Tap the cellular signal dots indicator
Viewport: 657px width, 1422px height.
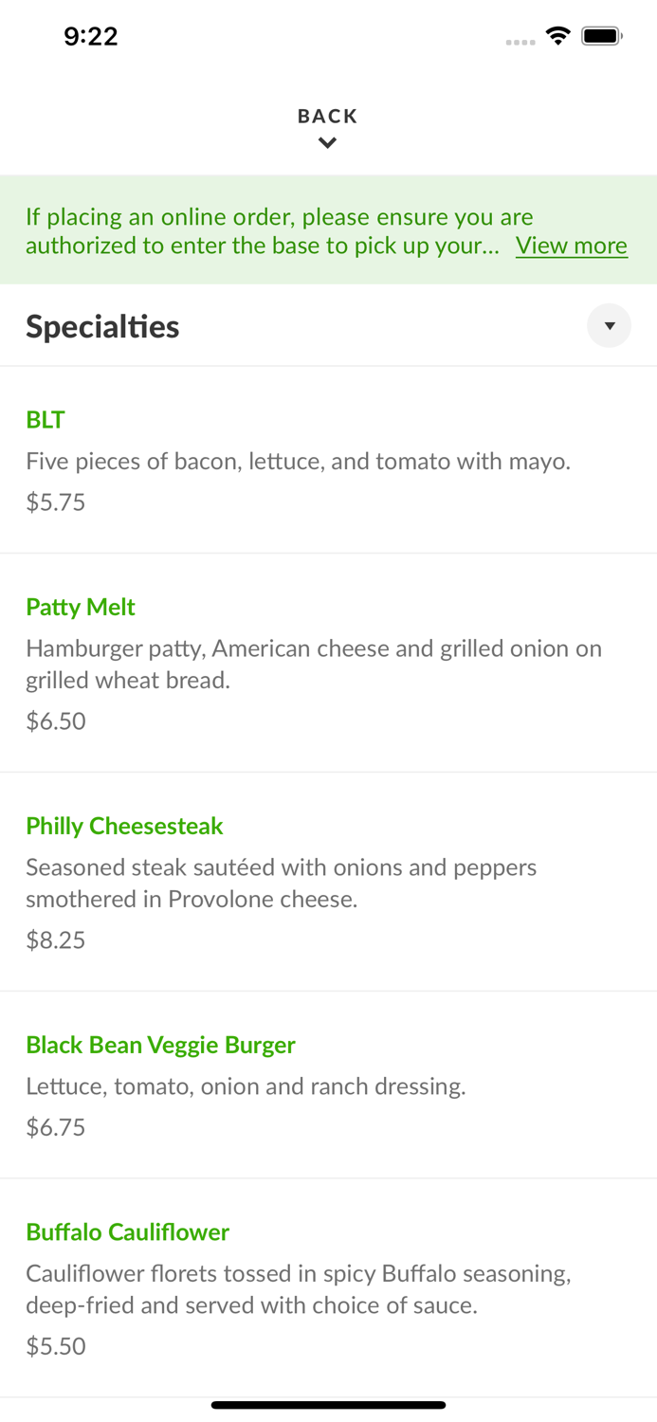520,42
